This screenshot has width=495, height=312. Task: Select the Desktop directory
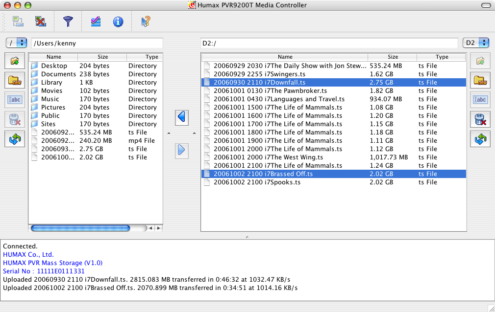pos(96,66)
